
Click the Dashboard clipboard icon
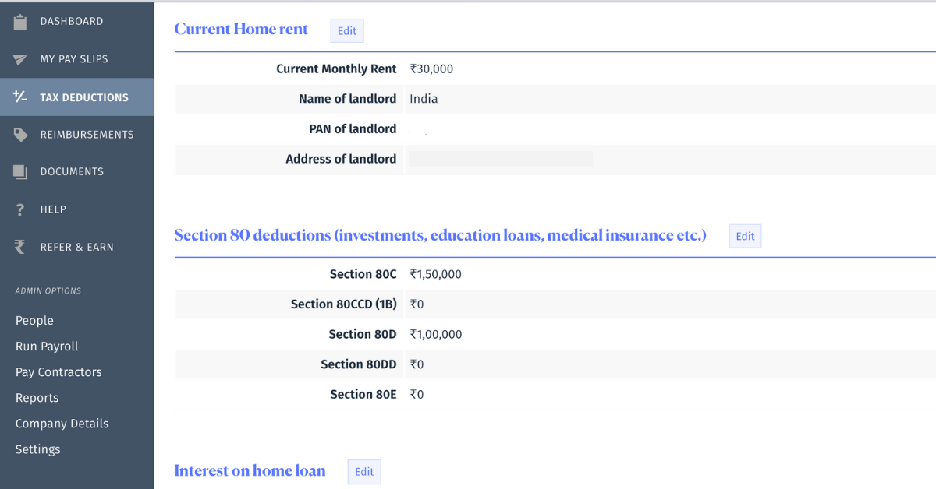(20, 22)
